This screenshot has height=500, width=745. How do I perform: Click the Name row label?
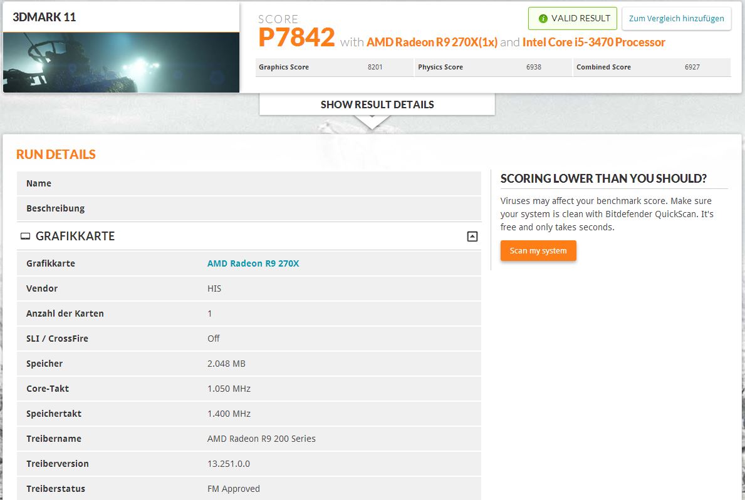[x=38, y=183]
